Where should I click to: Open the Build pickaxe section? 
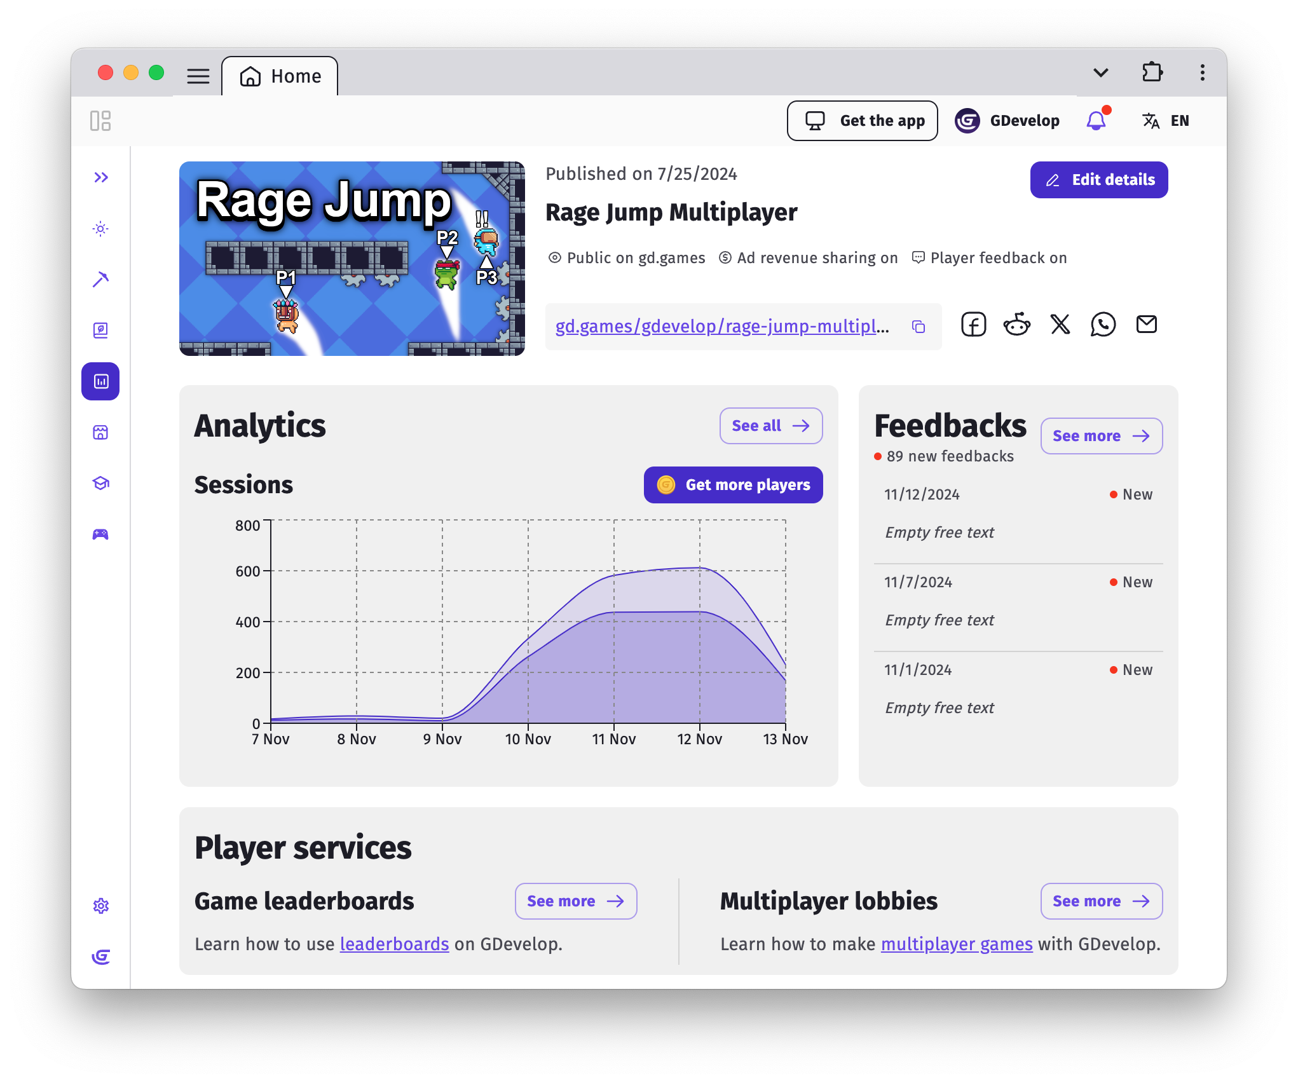pos(100,280)
